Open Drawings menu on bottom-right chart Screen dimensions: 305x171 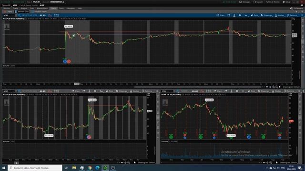tap(264, 91)
